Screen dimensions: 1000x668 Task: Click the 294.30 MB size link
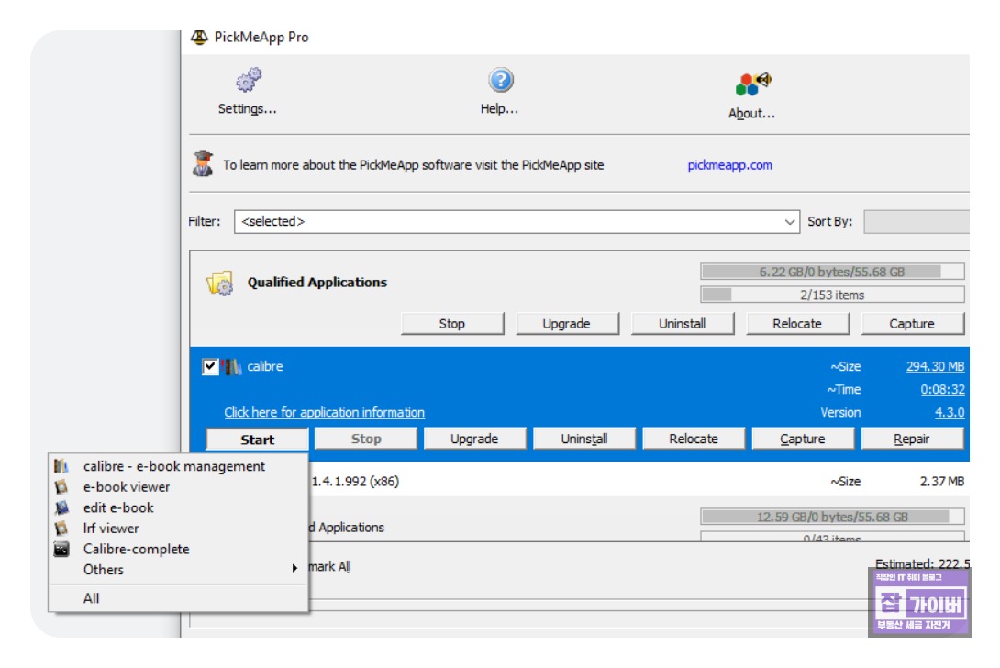[x=935, y=367]
